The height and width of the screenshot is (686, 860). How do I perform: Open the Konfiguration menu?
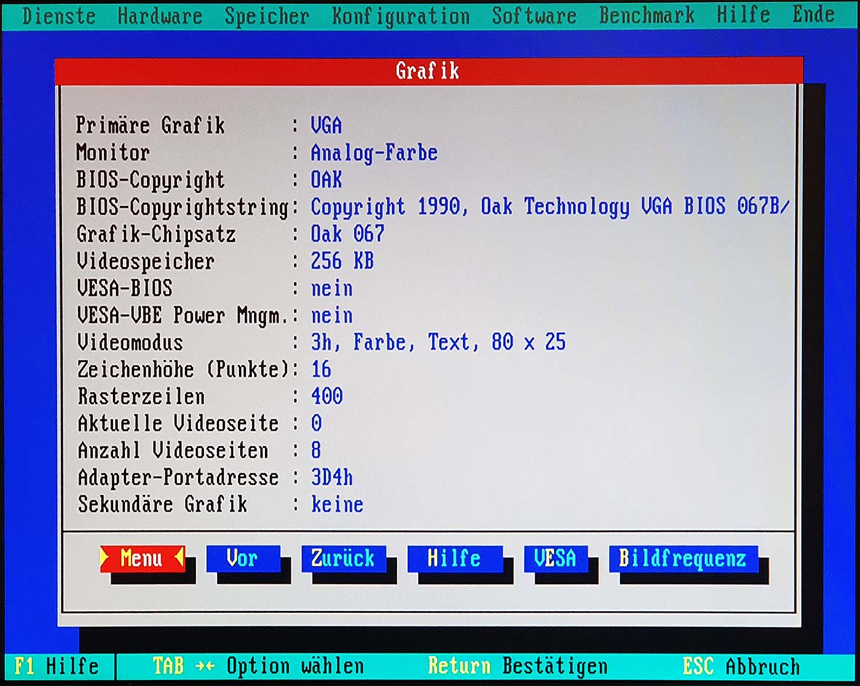pos(401,17)
